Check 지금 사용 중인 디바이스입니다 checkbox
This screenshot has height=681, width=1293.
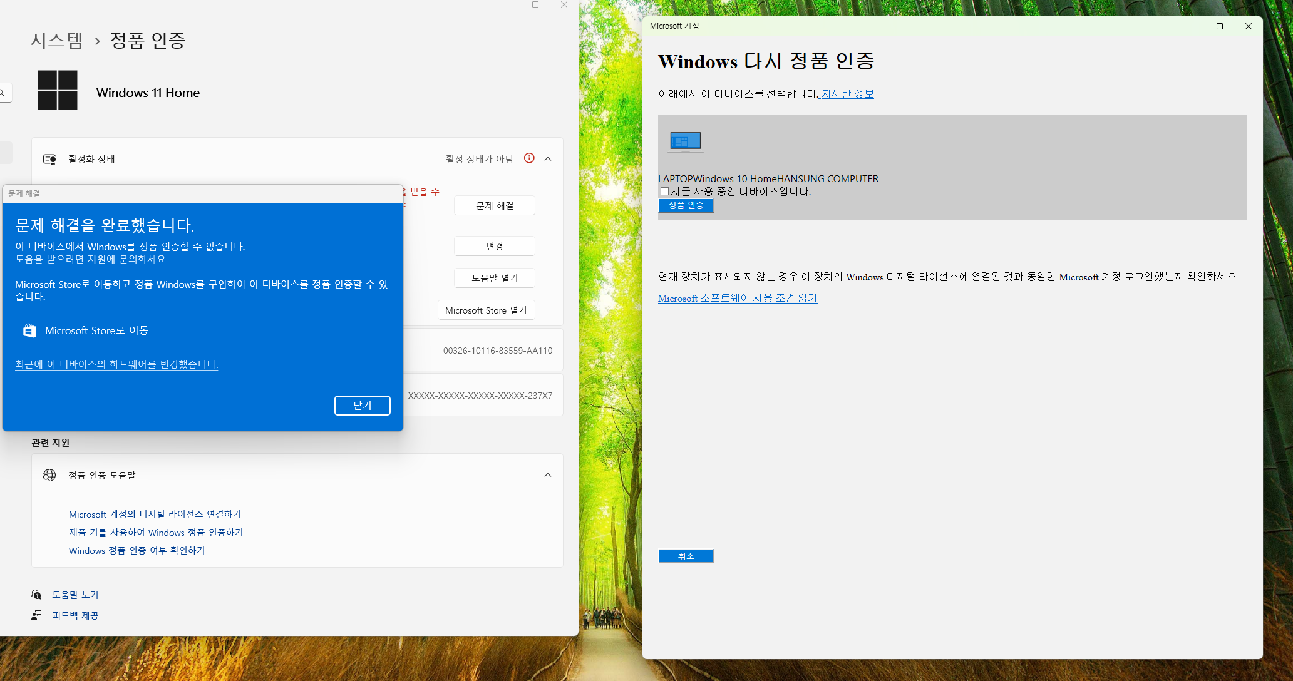pyautogui.click(x=664, y=192)
